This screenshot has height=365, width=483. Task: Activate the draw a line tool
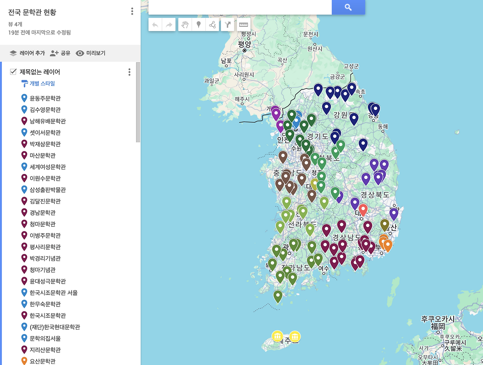click(212, 25)
